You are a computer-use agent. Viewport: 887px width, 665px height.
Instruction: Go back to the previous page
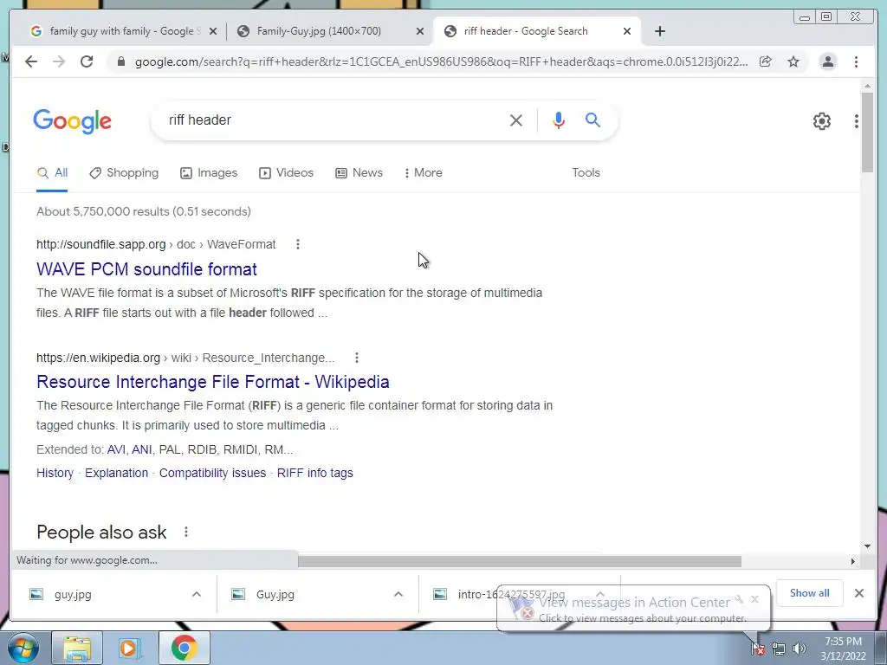tap(31, 61)
